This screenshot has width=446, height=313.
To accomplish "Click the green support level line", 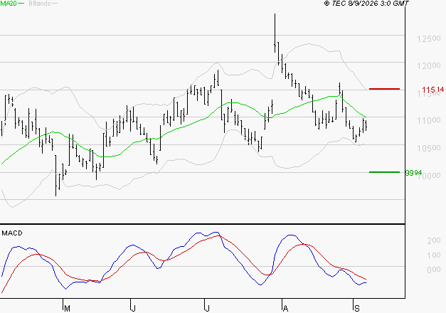I will tap(384, 172).
